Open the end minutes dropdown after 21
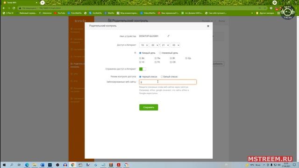 click(175, 45)
